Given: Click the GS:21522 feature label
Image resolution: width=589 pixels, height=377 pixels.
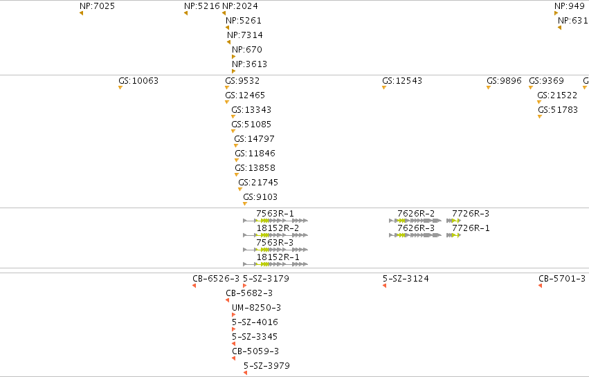Looking at the screenshot, I should tap(557, 95).
